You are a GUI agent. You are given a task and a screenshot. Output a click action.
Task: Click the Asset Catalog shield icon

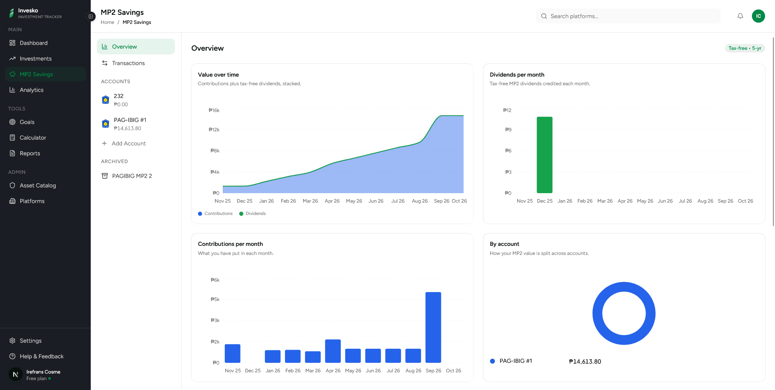coord(12,185)
